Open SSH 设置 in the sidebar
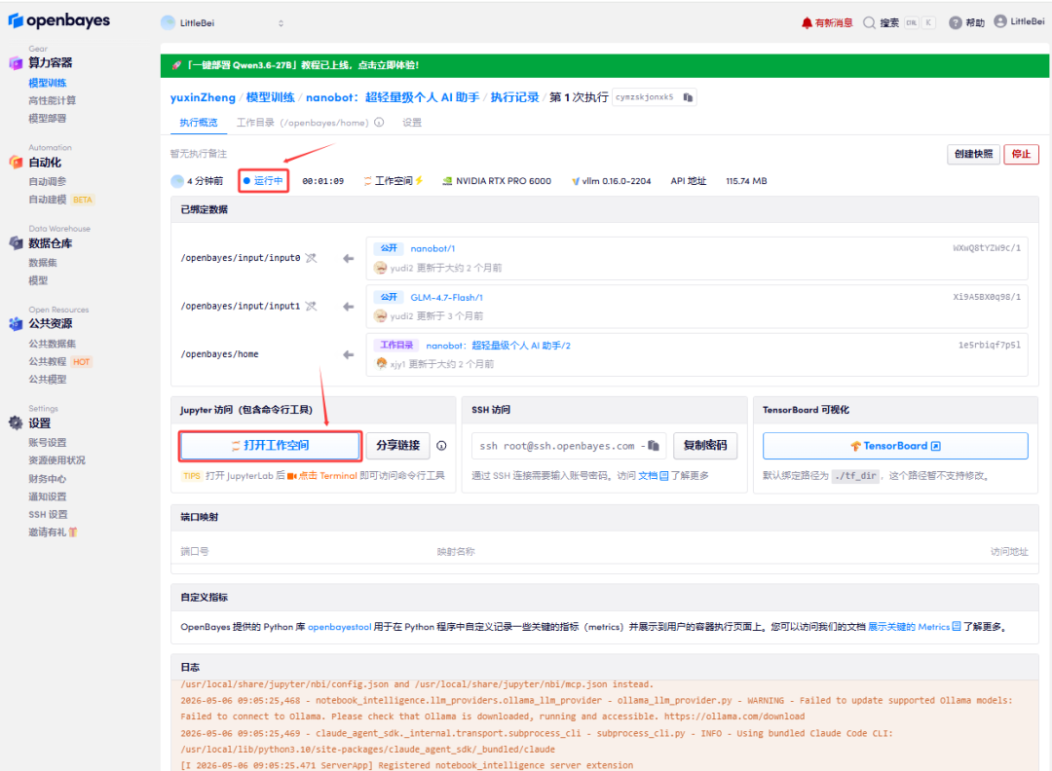 point(48,515)
